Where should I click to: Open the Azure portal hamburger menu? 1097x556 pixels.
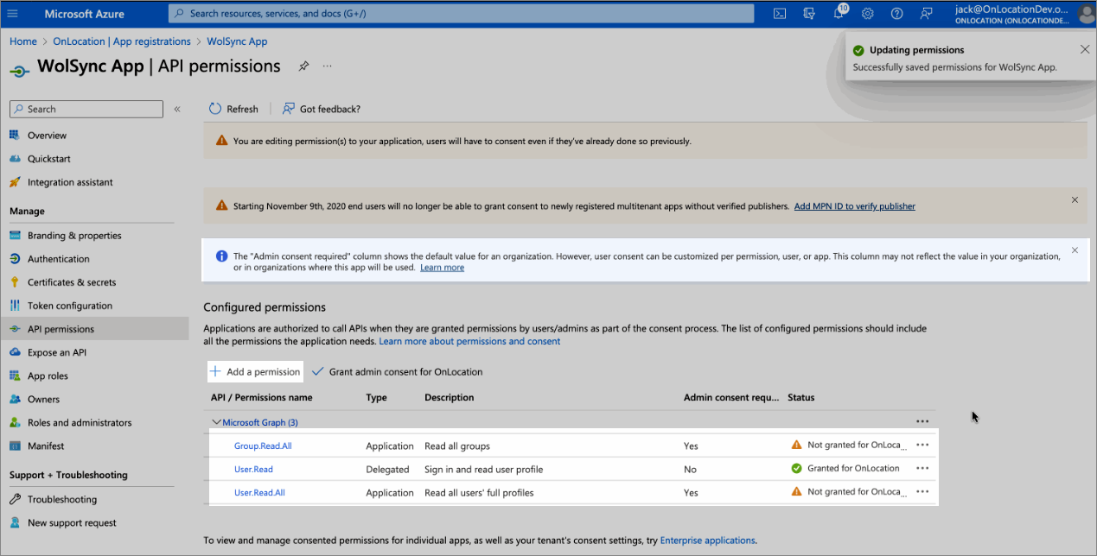pos(12,14)
